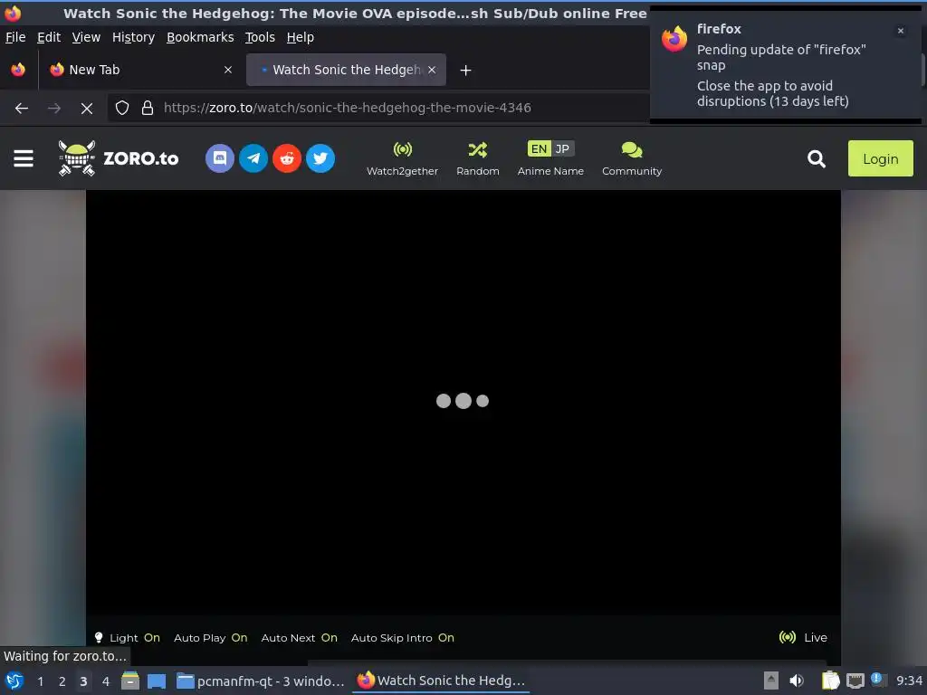Open the Bookmarks menu
Screen dimensions: 927x695
tap(200, 37)
